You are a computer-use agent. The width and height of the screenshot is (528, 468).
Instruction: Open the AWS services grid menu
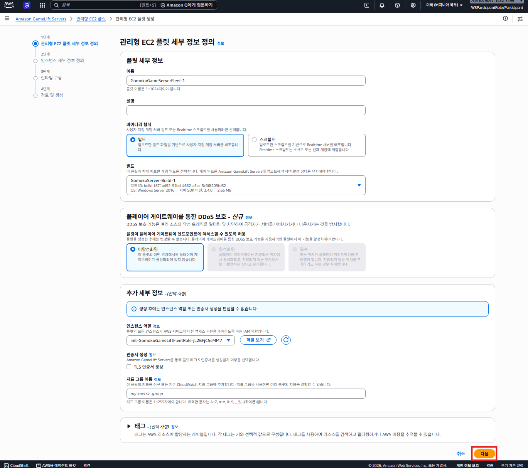42,5
